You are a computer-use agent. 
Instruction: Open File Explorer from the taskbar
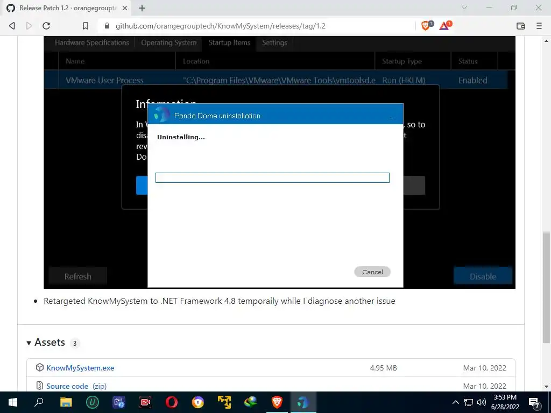tap(66, 402)
